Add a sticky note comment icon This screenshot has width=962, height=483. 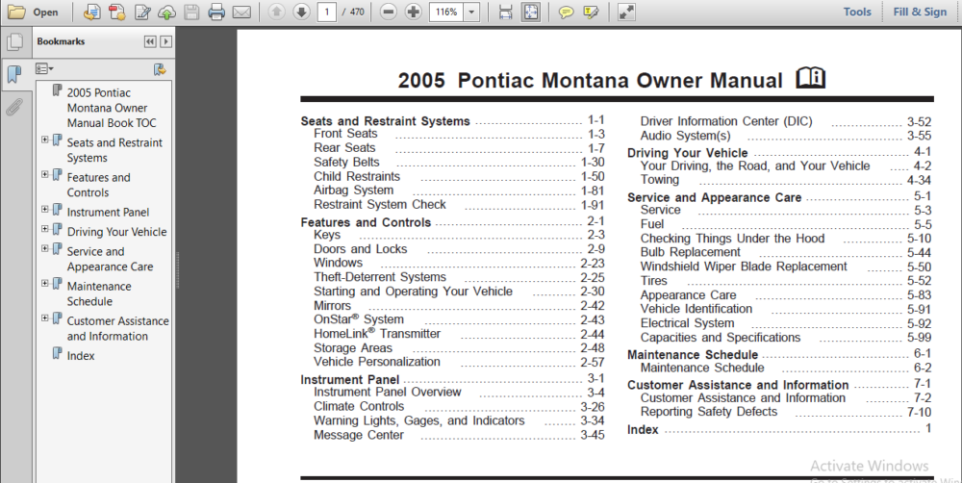coord(566,12)
